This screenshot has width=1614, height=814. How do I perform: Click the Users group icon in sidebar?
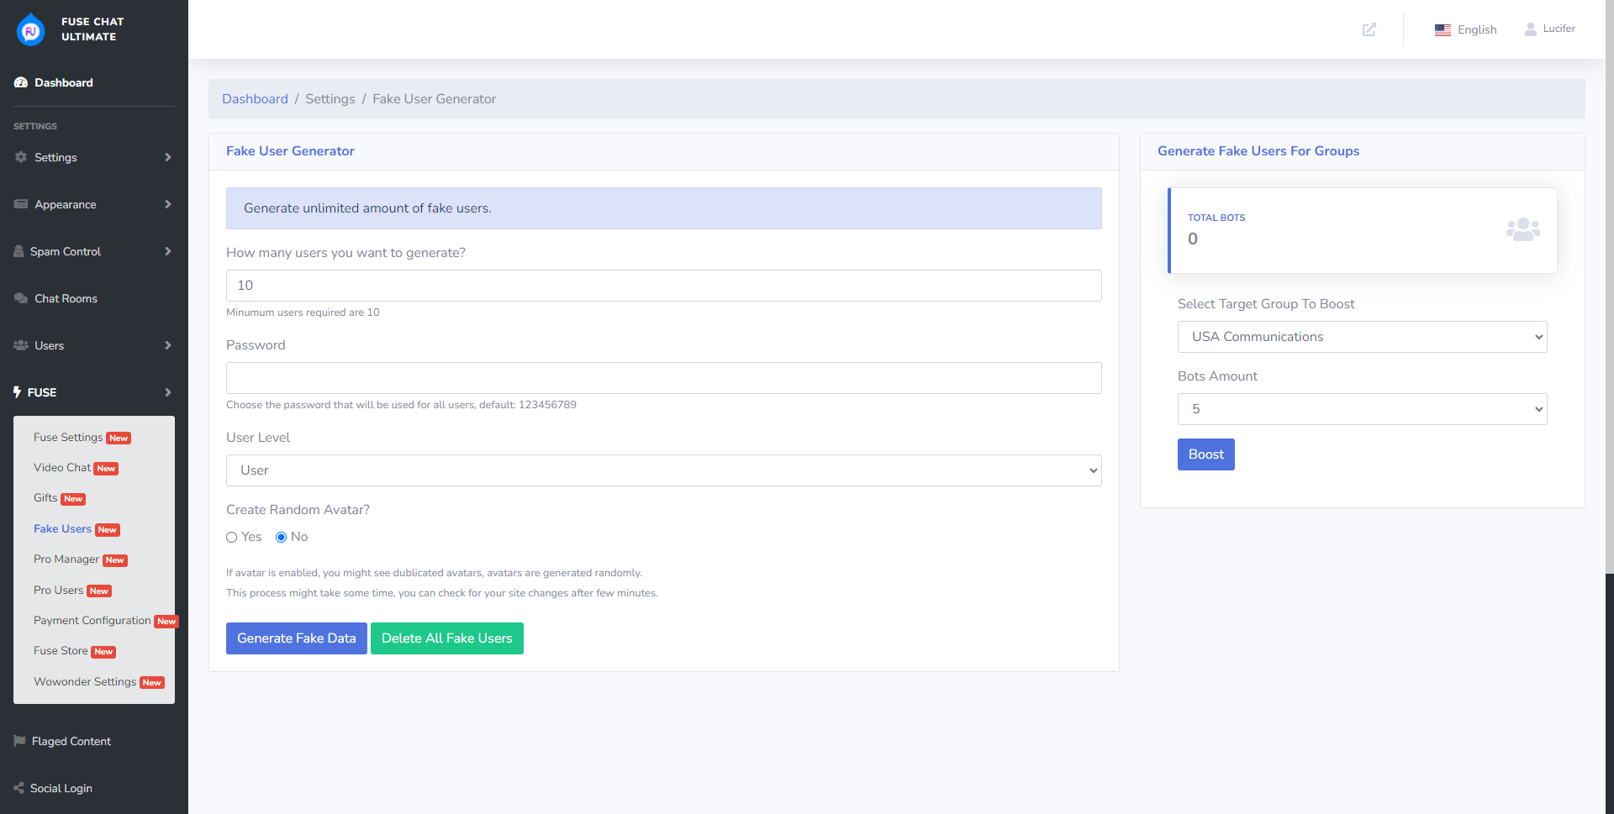(21, 345)
